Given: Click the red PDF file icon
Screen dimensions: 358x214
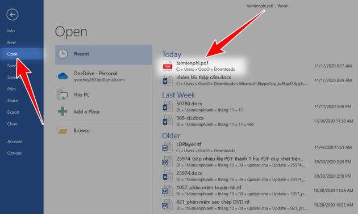Looking at the screenshot, I should pyautogui.click(x=168, y=66).
